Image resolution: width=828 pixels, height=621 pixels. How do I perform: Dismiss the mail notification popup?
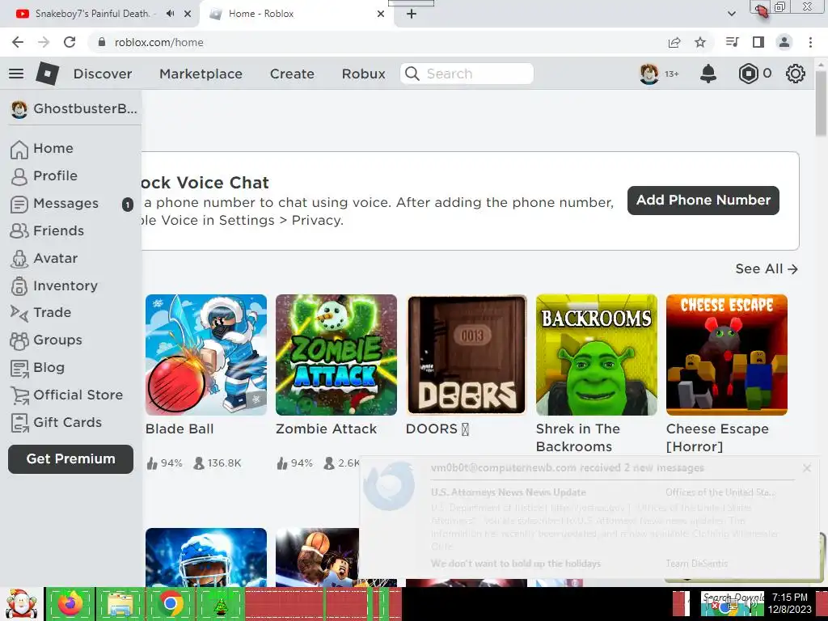[806, 468]
